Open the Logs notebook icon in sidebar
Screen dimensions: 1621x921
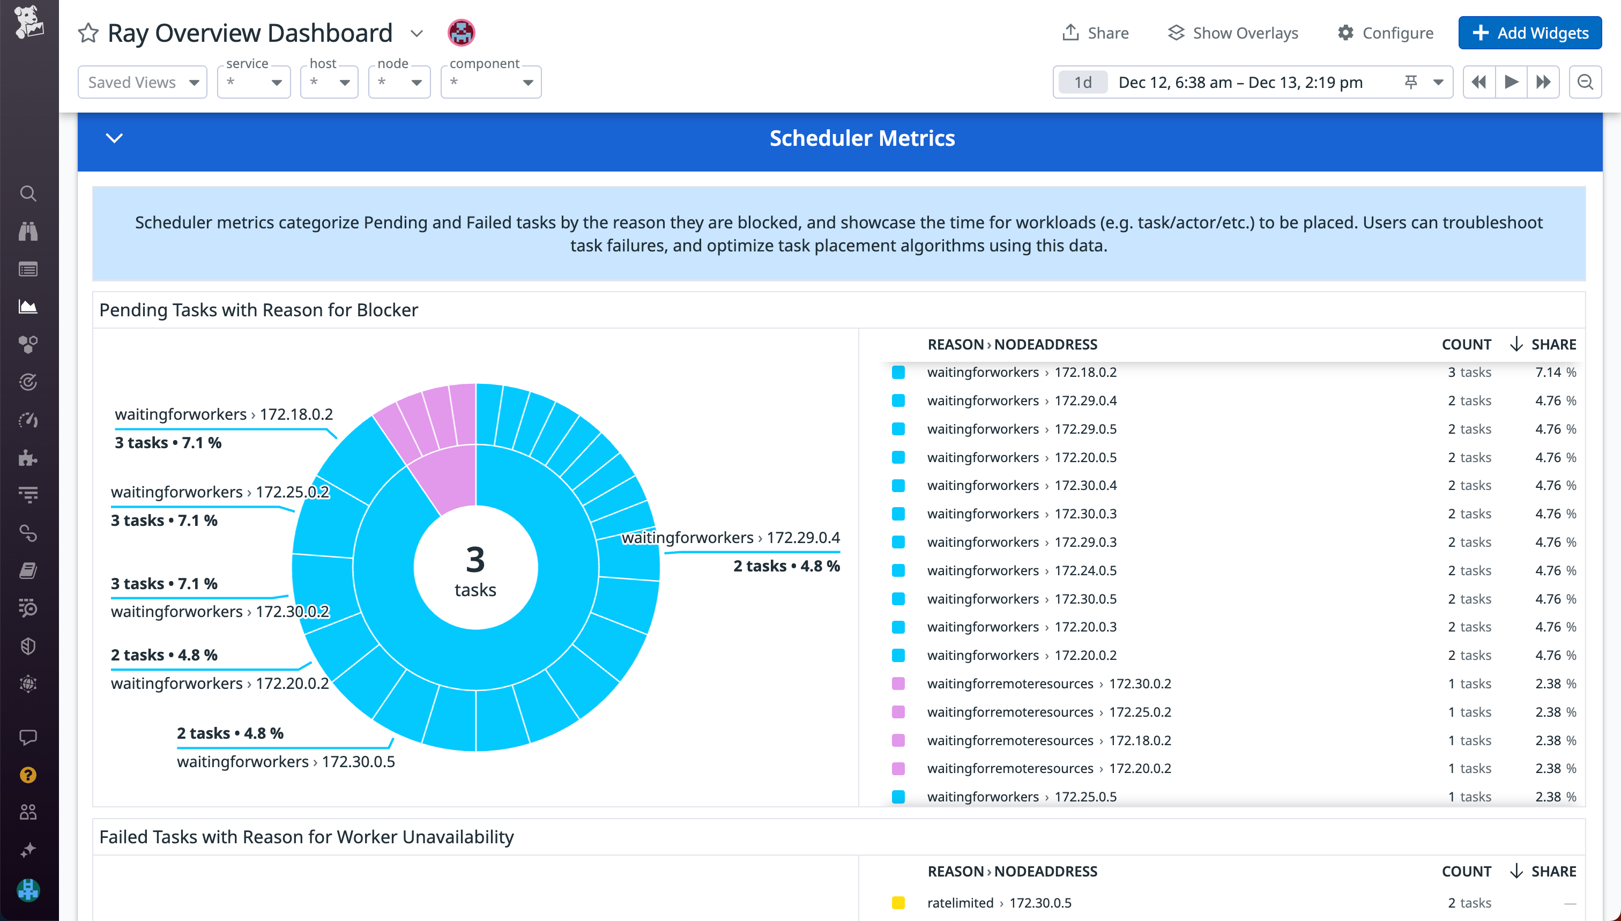[x=28, y=570]
